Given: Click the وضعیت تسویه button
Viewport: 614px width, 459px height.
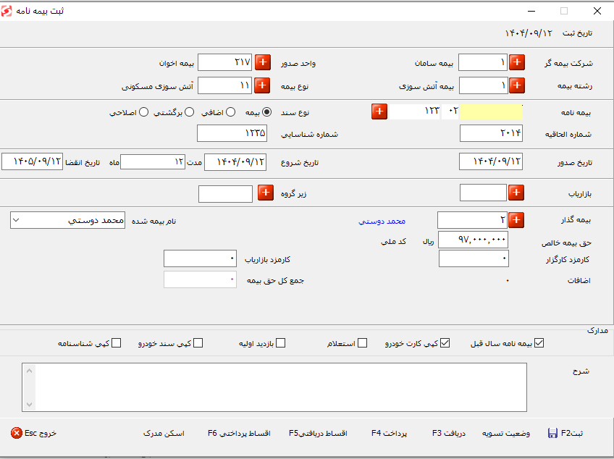Looking at the screenshot, I should tap(508, 433).
